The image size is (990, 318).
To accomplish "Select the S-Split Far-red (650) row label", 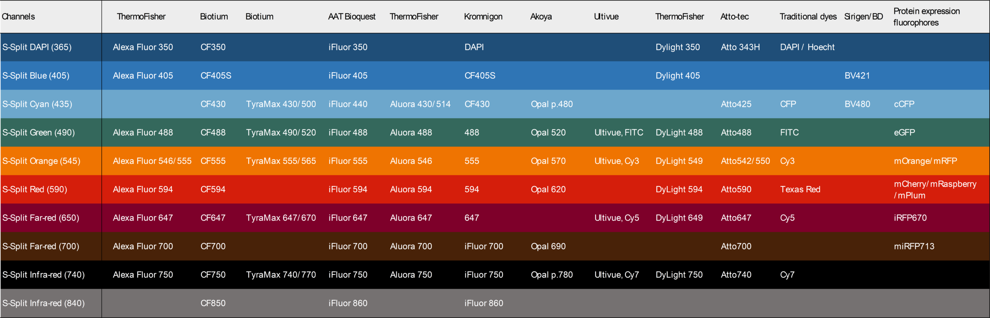I will pyautogui.click(x=41, y=218).
